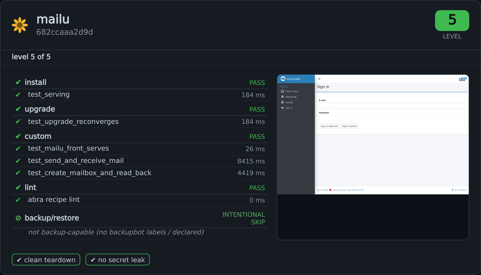The width and height of the screenshot is (481, 275).
Task: Click the PASS status for install
Action: (x=257, y=83)
